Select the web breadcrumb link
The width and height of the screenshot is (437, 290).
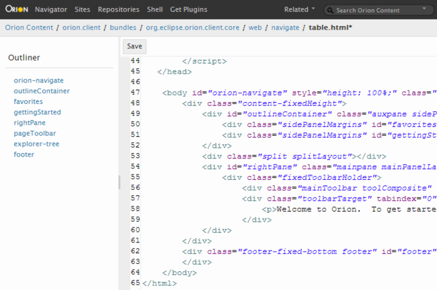point(255,28)
